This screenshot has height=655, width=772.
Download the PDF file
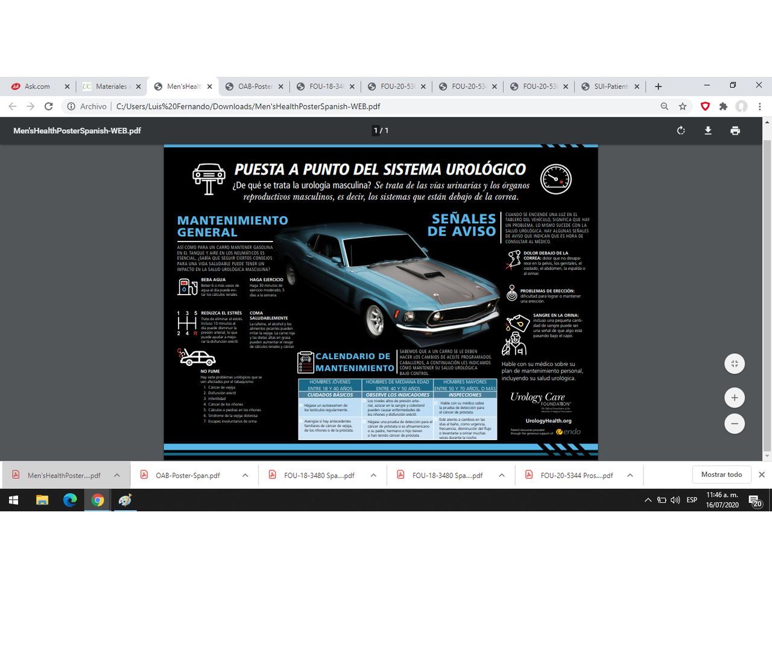[x=708, y=130]
